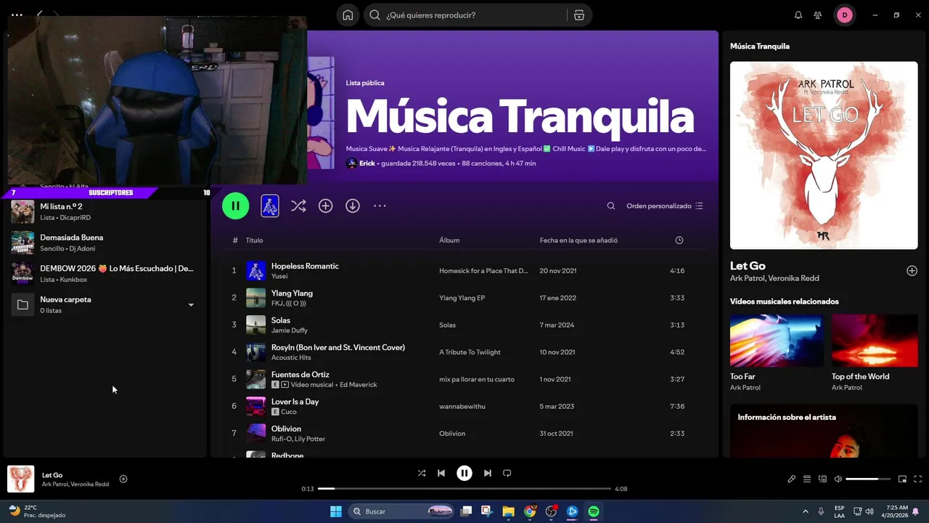
Task: Add Música Tranquila playlist to library
Action: coord(326,206)
